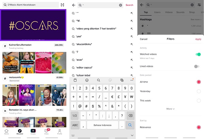Switch to Sounds results tab
The width and height of the screenshot is (204, 139).
[180, 12]
